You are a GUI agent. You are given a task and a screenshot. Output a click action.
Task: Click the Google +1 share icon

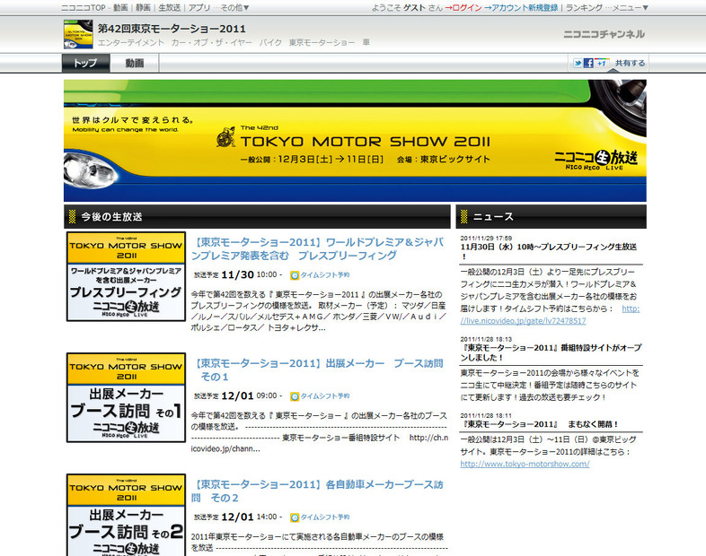coord(602,63)
